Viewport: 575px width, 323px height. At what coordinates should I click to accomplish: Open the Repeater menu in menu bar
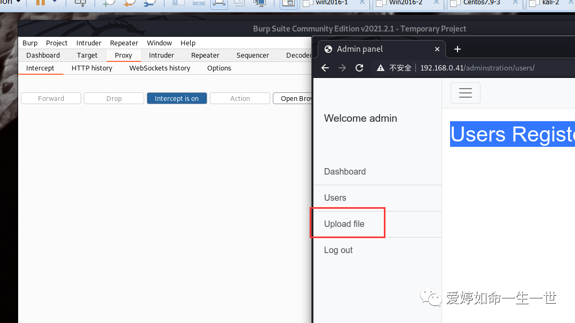[124, 43]
